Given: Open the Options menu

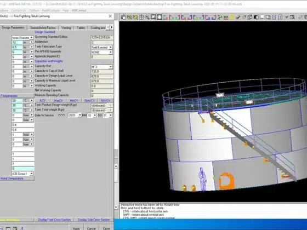Looking at the screenshot, I should click(34, 10).
